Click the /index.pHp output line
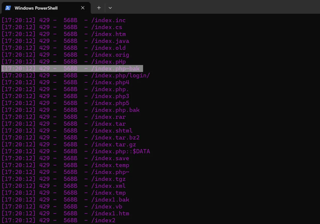This screenshot has width=320, height=224. click(64, 62)
